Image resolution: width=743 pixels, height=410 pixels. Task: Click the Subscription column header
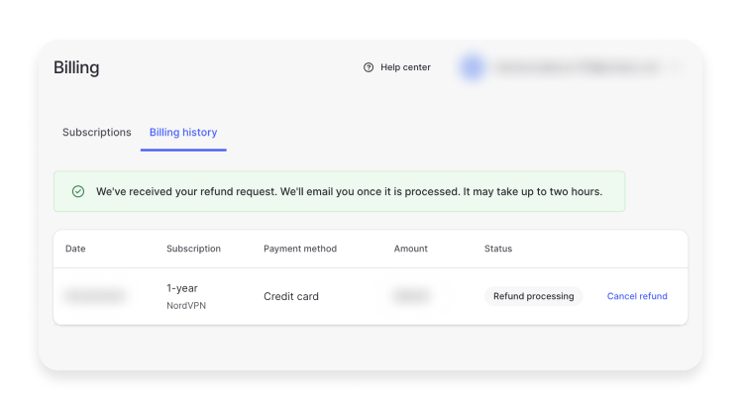[193, 249]
